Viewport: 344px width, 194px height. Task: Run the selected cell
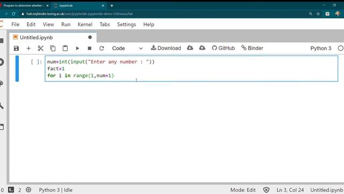click(77, 48)
